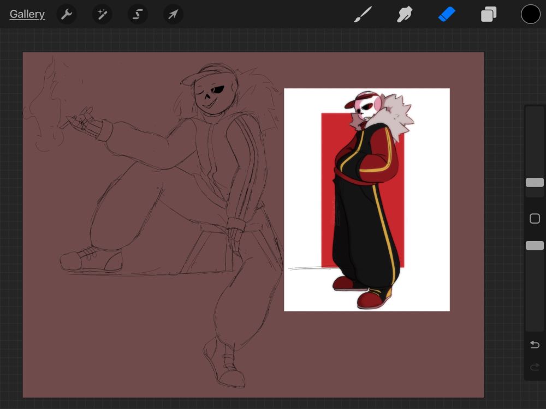Select the Eraser tool
The width and height of the screenshot is (546, 409).
tap(447, 15)
